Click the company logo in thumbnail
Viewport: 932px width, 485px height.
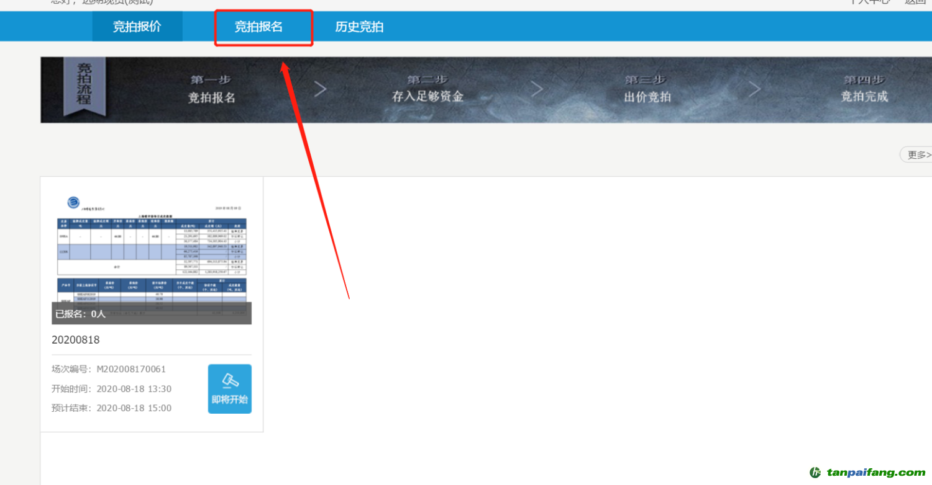point(74,202)
